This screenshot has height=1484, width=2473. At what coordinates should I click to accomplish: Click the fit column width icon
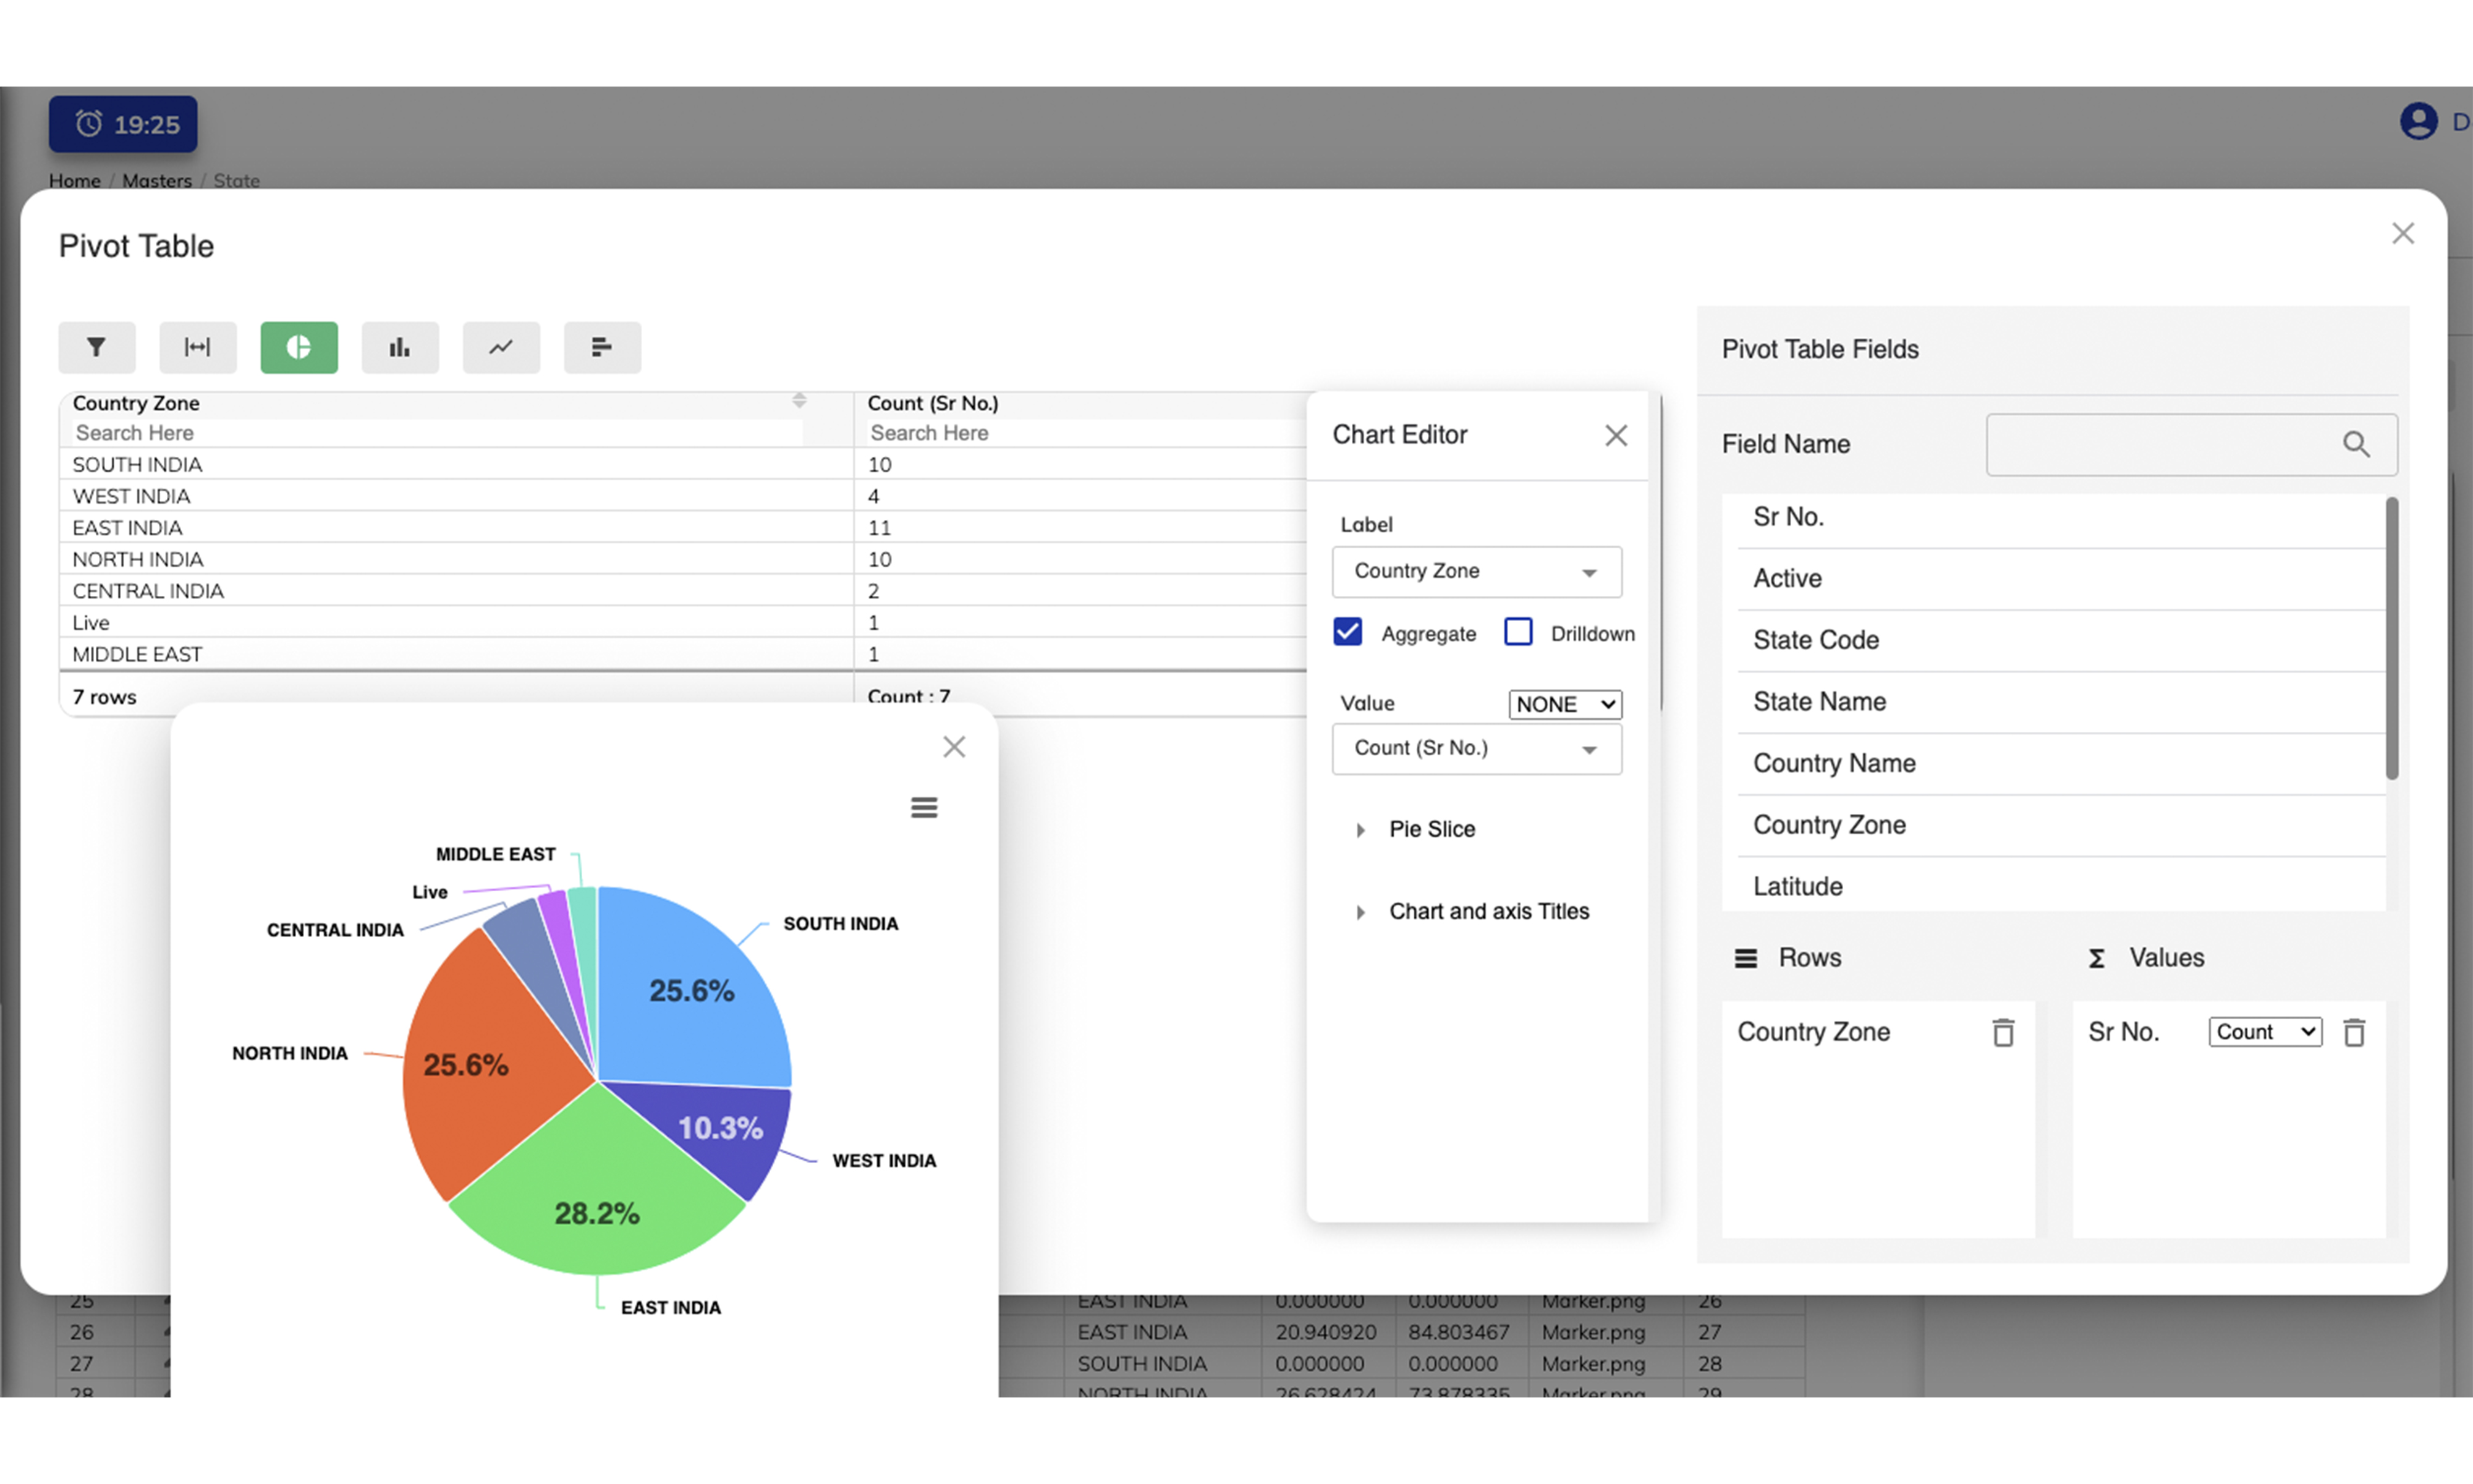tap(198, 347)
